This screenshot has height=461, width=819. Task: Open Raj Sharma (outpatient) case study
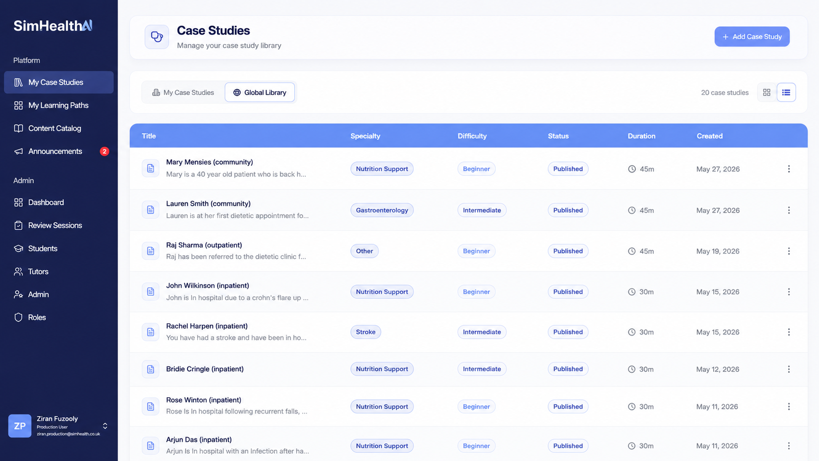[x=204, y=245]
